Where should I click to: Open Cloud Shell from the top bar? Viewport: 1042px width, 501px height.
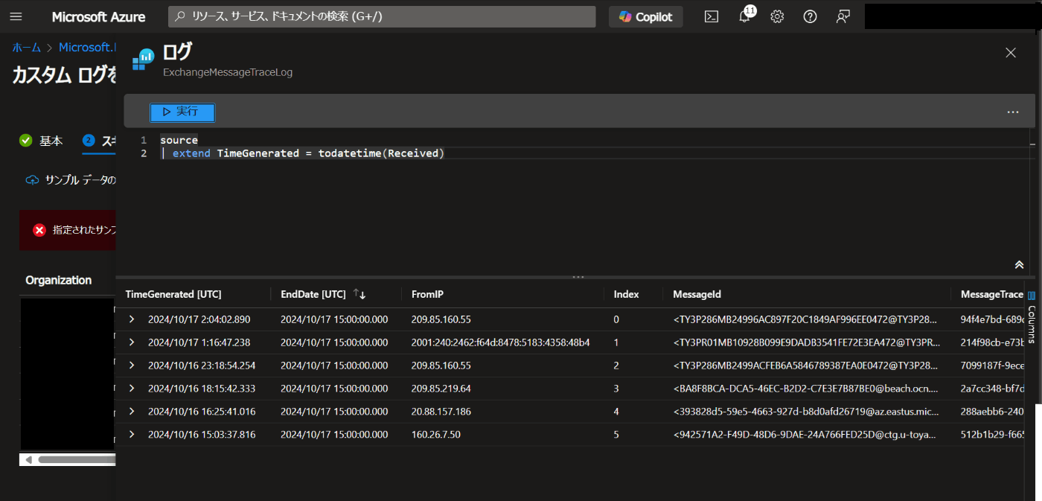(x=712, y=16)
